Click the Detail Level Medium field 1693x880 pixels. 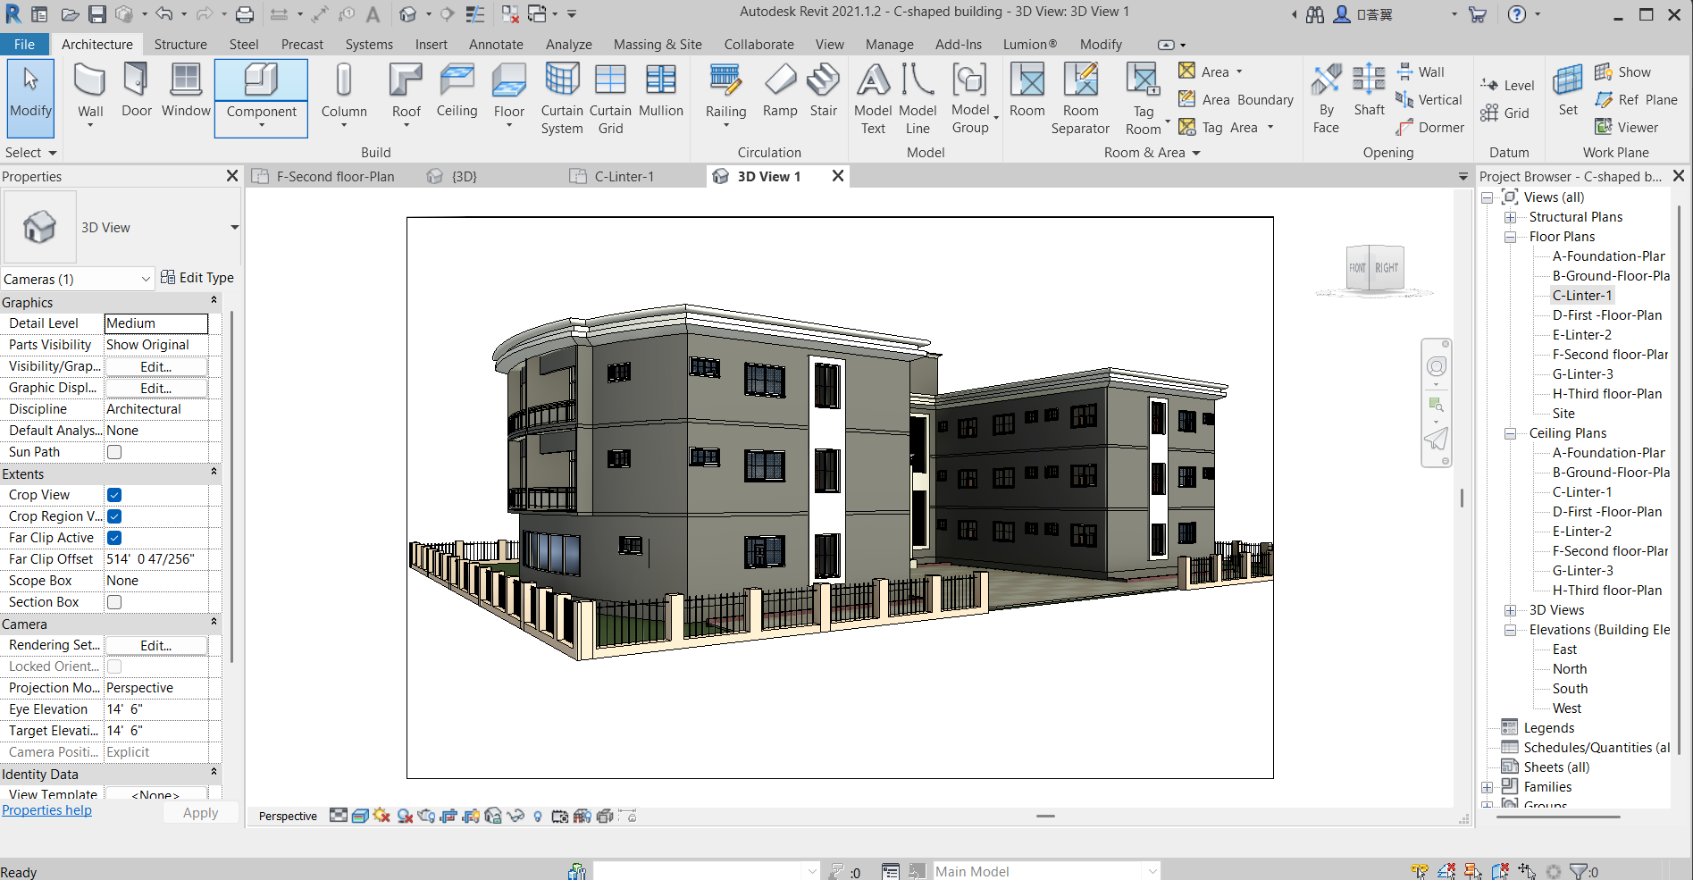click(x=156, y=323)
